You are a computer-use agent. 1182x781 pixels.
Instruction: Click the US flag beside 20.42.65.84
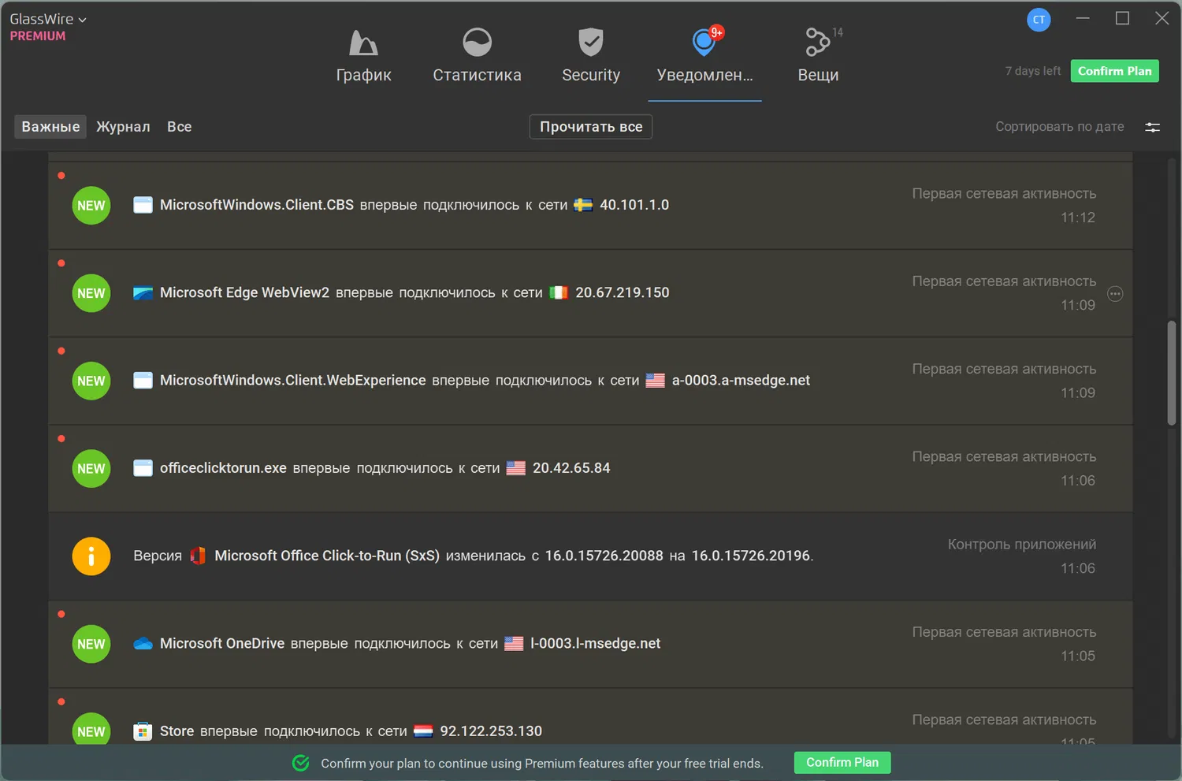[516, 468]
